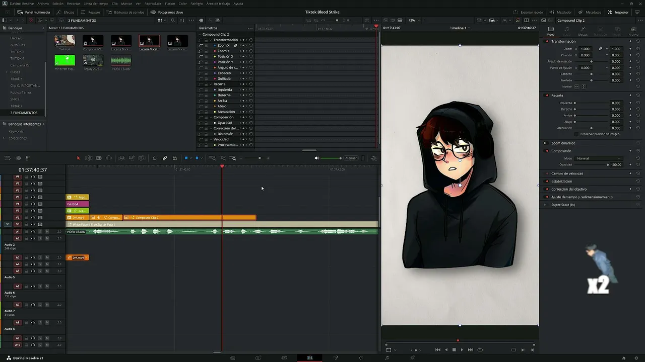
Task: Select the arrow selection tool in timeline toolbar
Action: (78, 158)
